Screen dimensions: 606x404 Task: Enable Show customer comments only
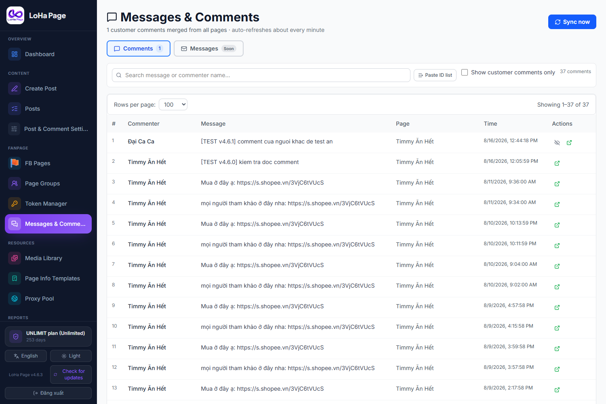point(465,72)
